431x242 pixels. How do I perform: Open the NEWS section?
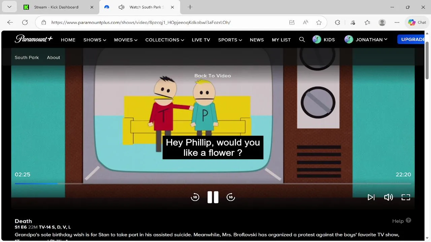(257, 40)
